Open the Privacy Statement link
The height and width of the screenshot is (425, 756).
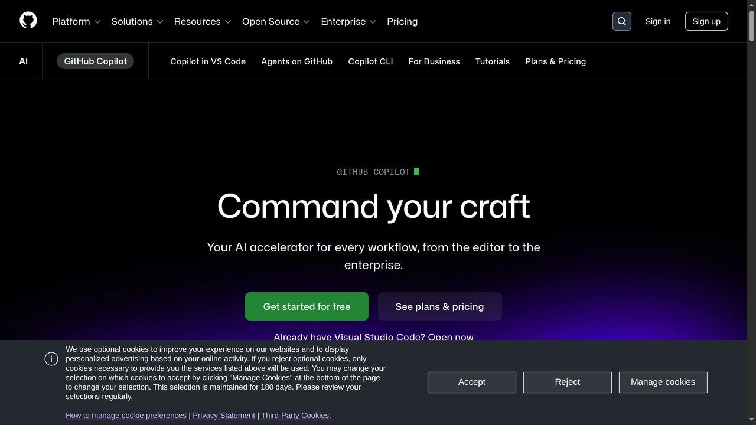pos(224,415)
